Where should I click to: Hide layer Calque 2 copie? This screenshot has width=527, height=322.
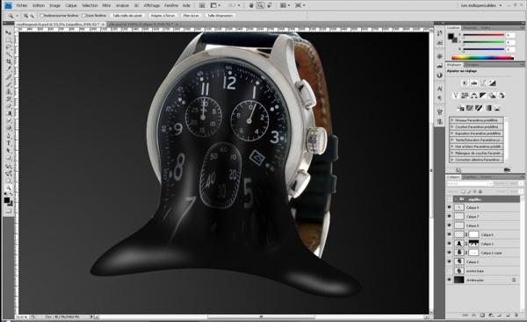click(x=449, y=253)
